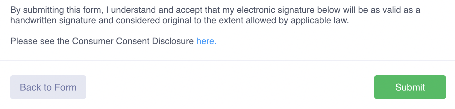Go back using Back to Form

pyautogui.click(x=48, y=87)
